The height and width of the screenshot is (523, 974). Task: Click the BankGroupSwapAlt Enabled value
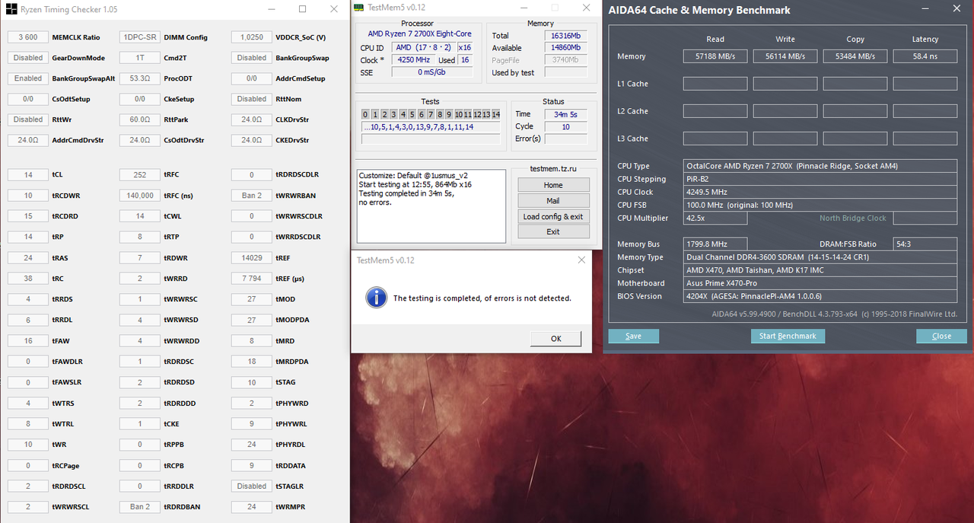coord(28,78)
